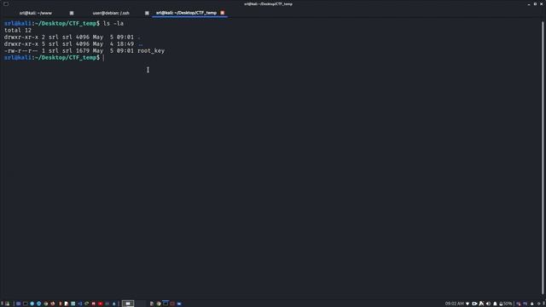Click the lock screen tray icon
This screenshot has width=546, height=307.
click(531, 304)
